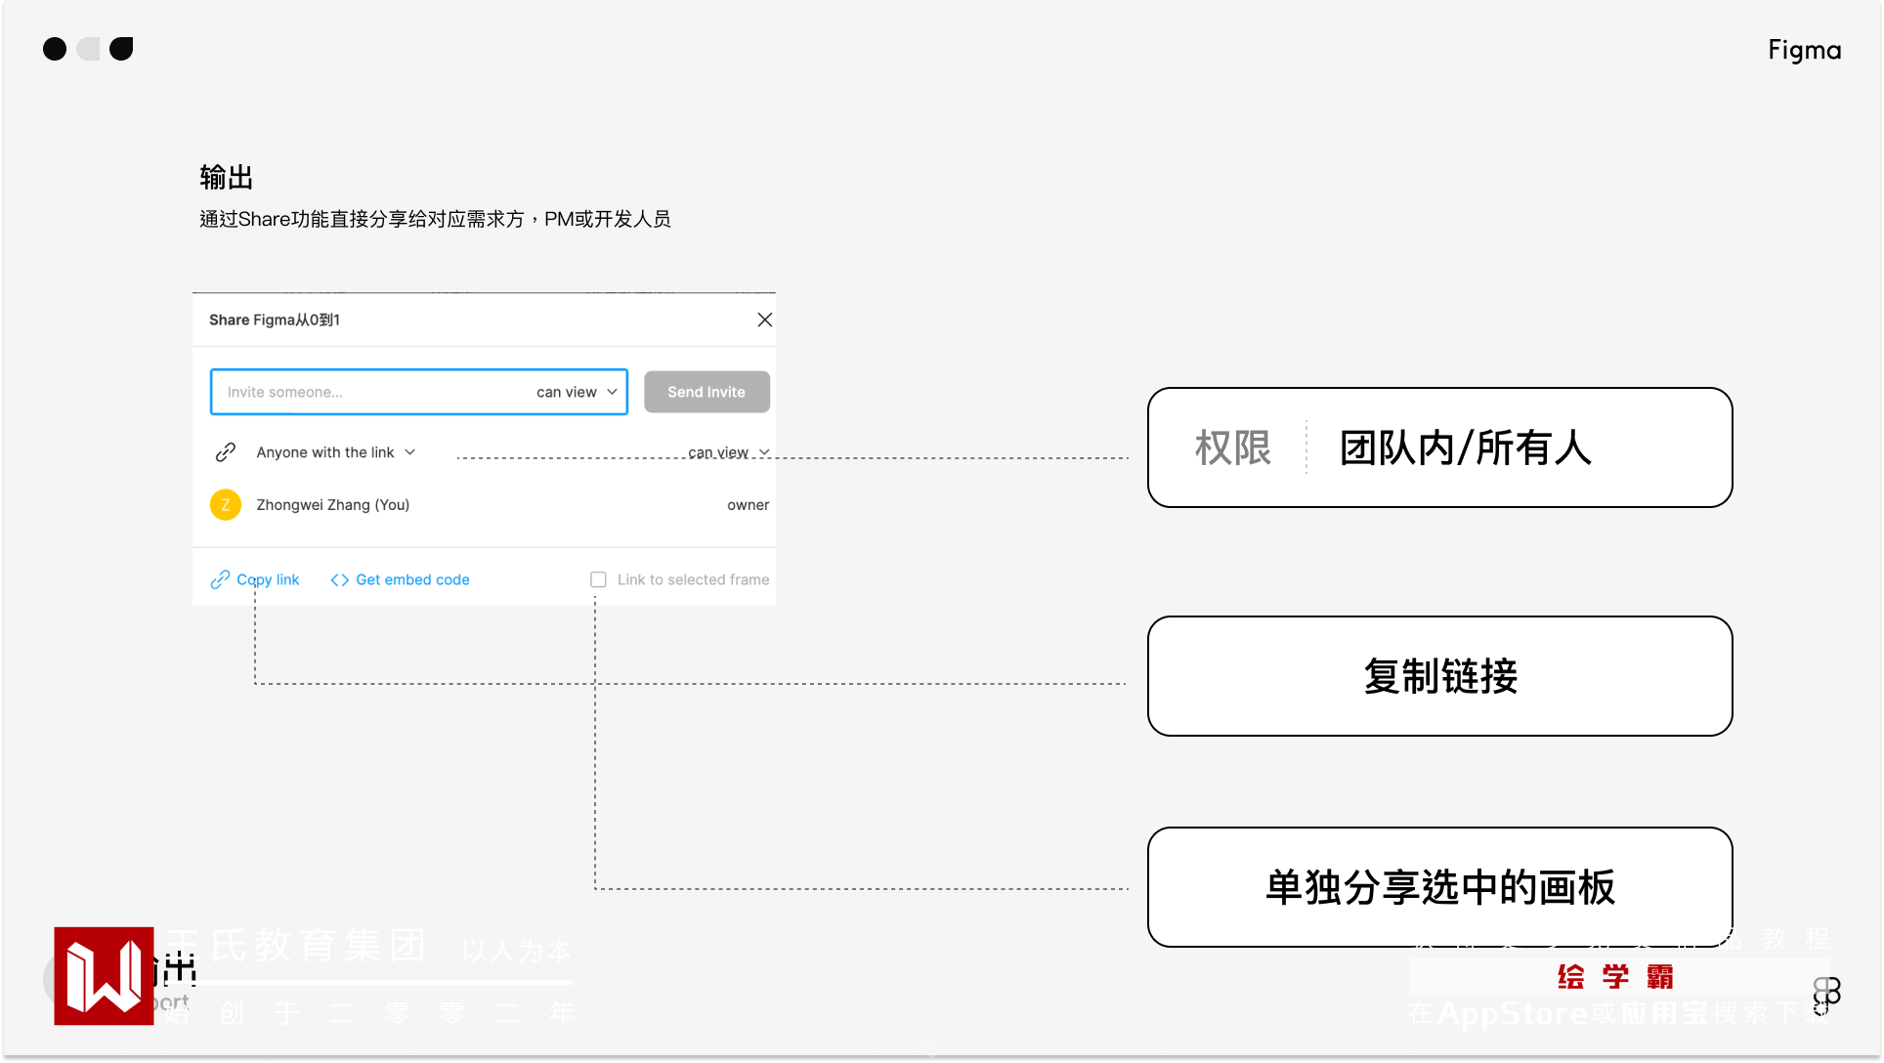Image resolution: width=1884 pixels, height=1063 pixels.
Task: Click the 单独分享选中的画板 callout box
Action: [1439, 887]
